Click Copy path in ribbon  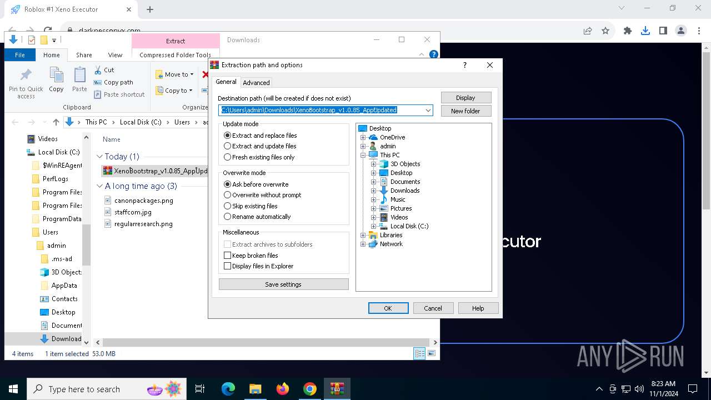(x=113, y=82)
